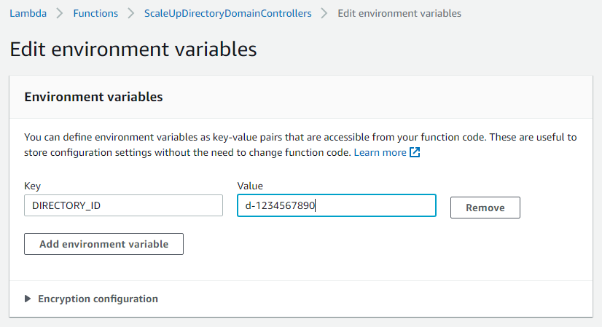
Task: Click the Encryption configuration section label
Action: pyautogui.click(x=98, y=299)
